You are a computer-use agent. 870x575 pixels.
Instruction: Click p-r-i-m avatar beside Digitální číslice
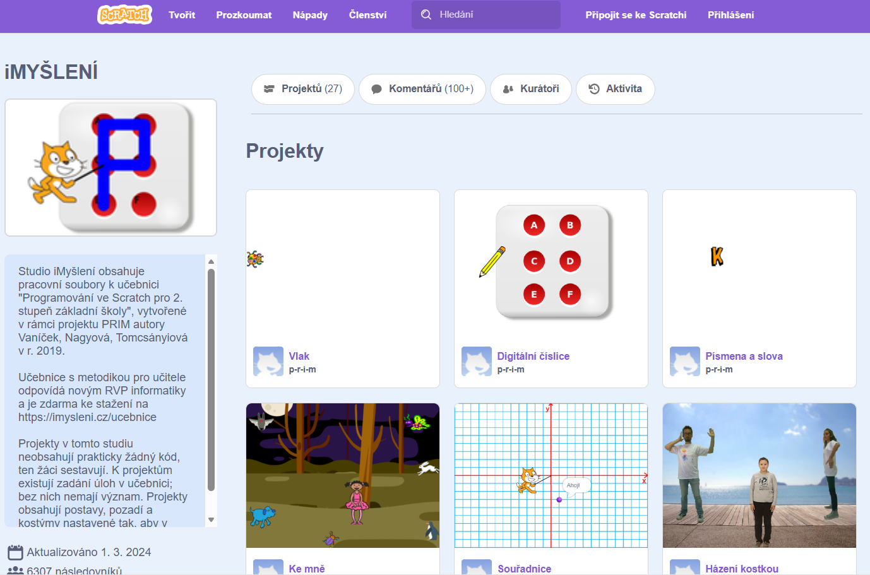(477, 362)
